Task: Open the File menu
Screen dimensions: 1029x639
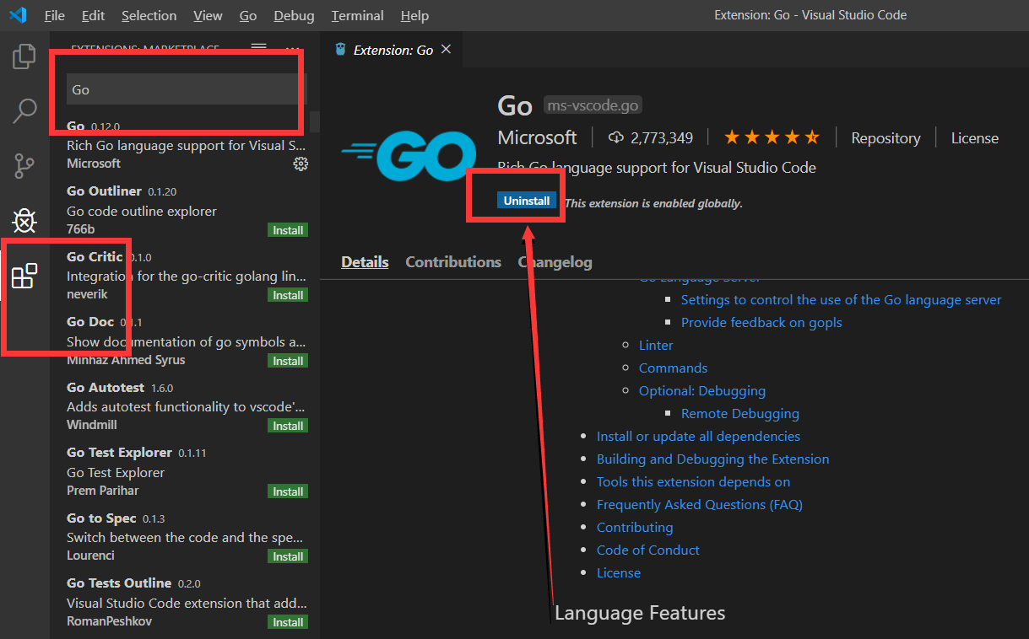Action: coord(54,15)
